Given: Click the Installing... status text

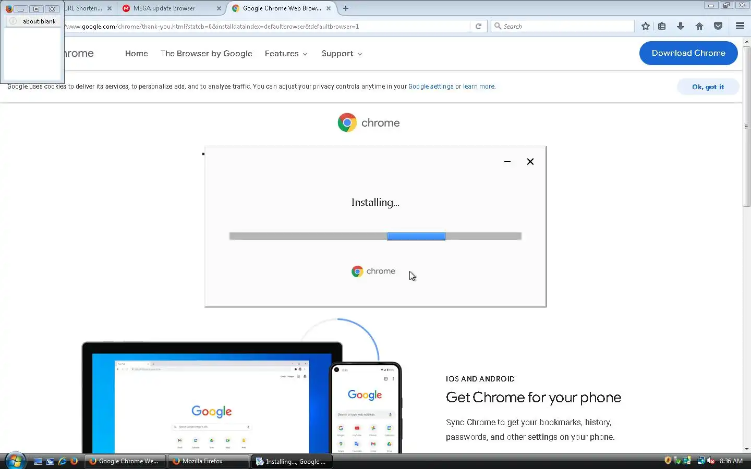Looking at the screenshot, I should 375,203.
